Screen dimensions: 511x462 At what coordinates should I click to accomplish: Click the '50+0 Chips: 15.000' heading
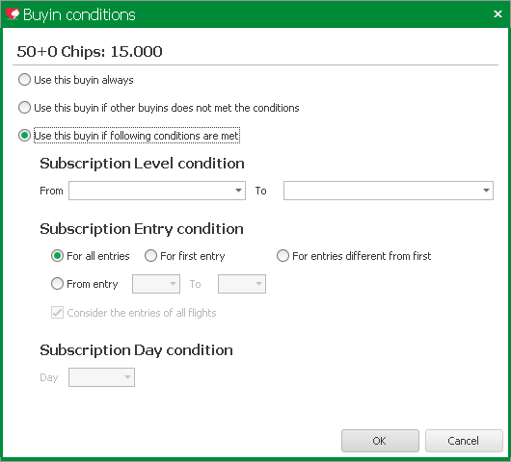coord(90,51)
